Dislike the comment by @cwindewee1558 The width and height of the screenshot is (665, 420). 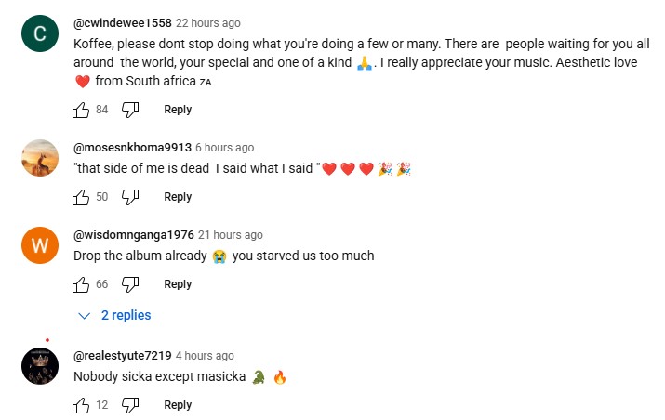click(x=130, y=110)
